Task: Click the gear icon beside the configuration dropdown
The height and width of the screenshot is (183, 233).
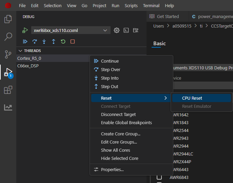Action: pos(117,30)
